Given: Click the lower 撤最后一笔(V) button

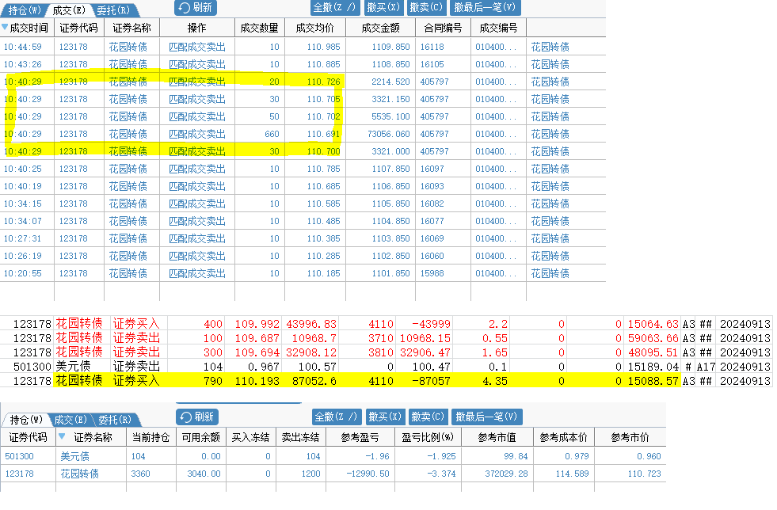Looking at the screenshot, I should [486, 417].
